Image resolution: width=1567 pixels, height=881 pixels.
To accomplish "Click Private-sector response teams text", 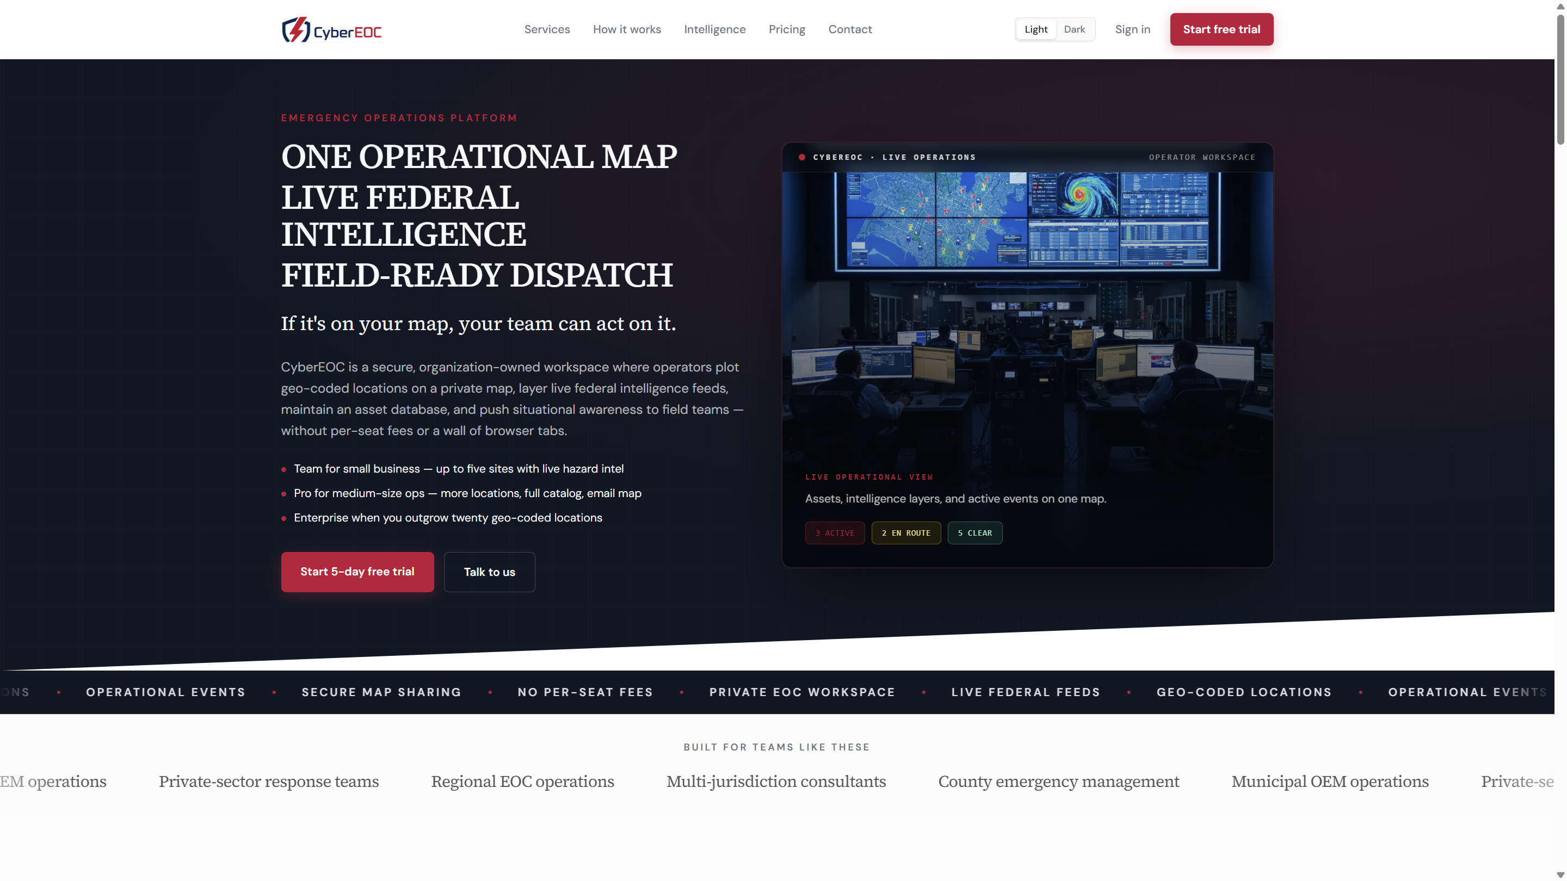I will click(269, 781).
